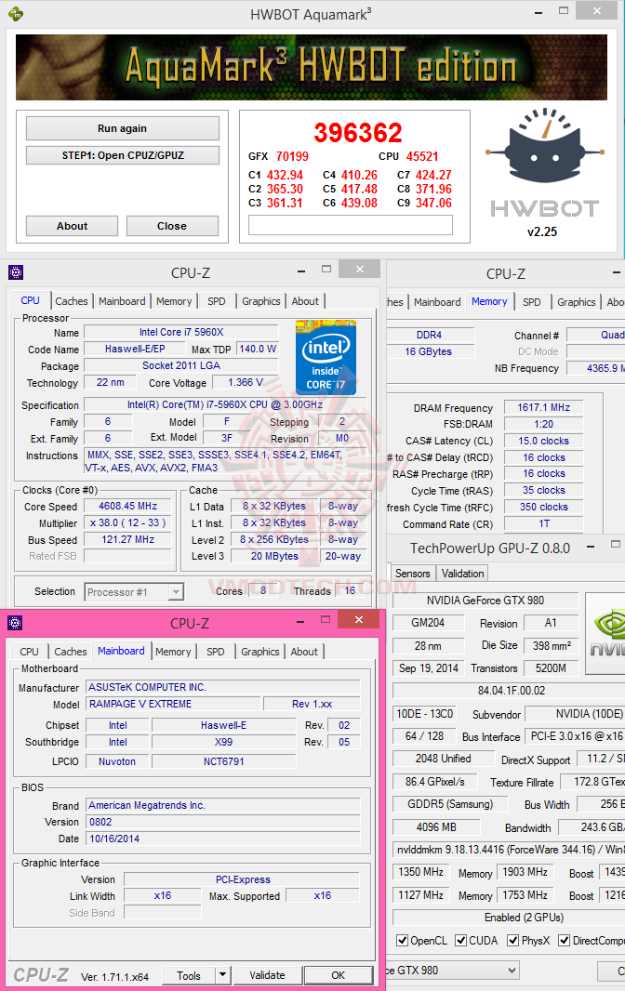Click the AquaMark3 HWBOT edition banner
The image size is (625, 991).
pyautogui.click(x=312, y=68)
